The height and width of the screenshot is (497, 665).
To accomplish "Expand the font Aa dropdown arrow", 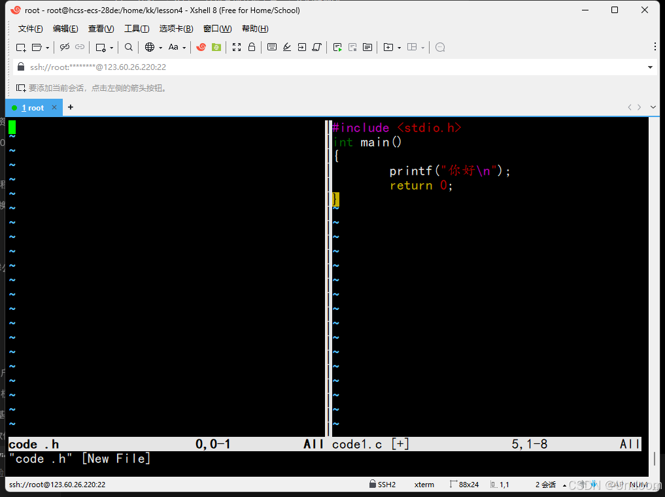I will [184, 48].
